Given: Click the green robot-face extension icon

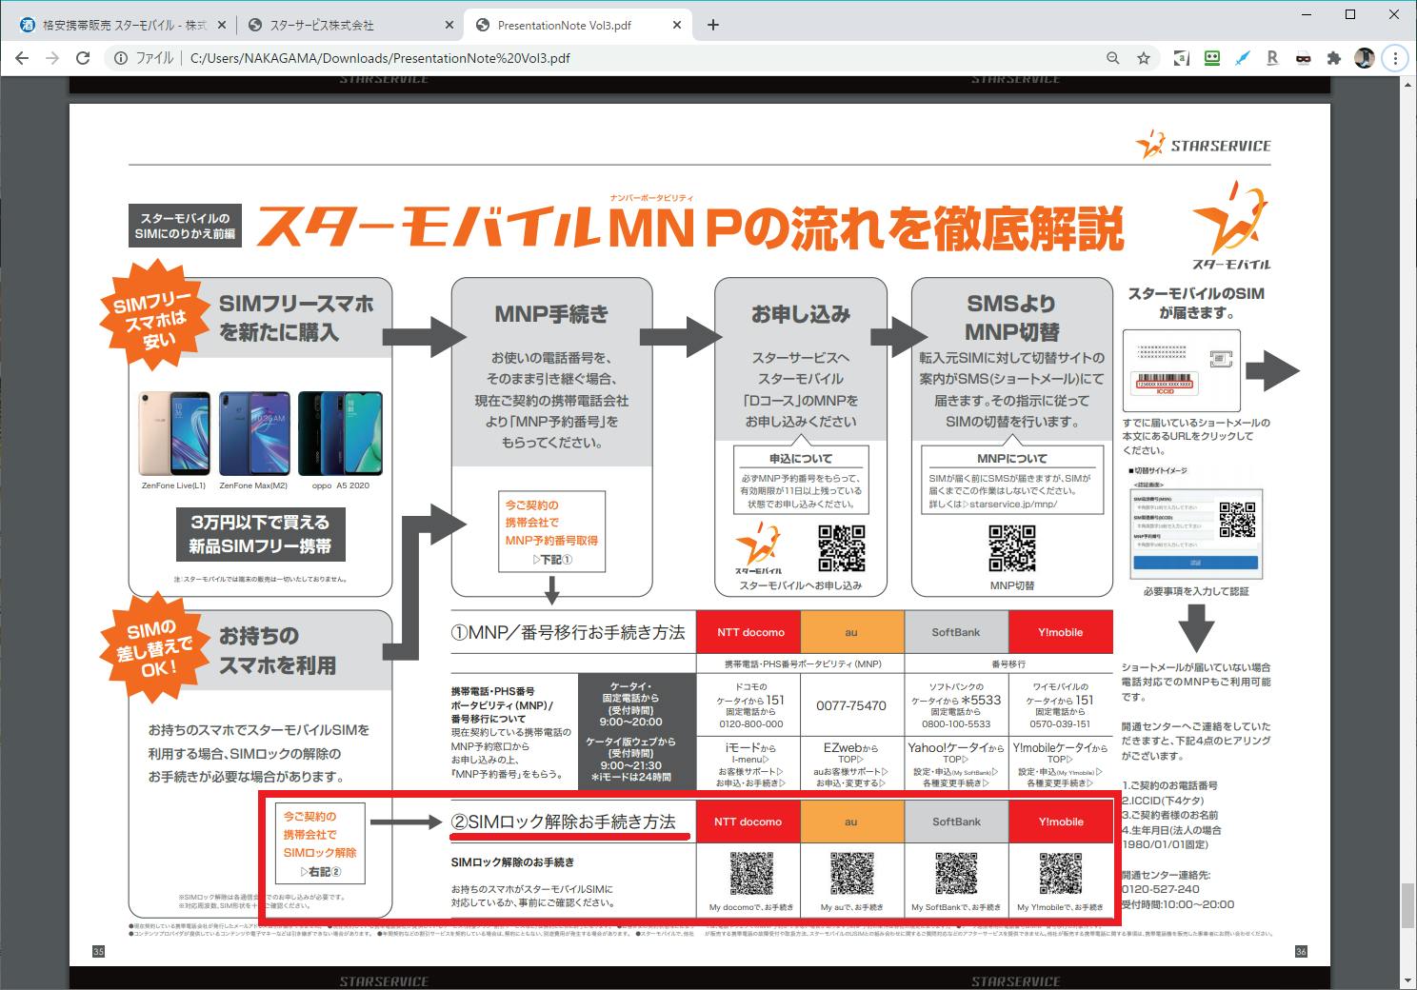Looking at the screenshot, I should (x=1211, y=58).
